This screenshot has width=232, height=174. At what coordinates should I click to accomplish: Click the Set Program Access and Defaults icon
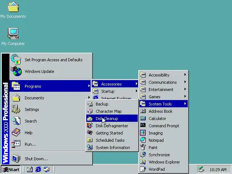click(16, 60)
